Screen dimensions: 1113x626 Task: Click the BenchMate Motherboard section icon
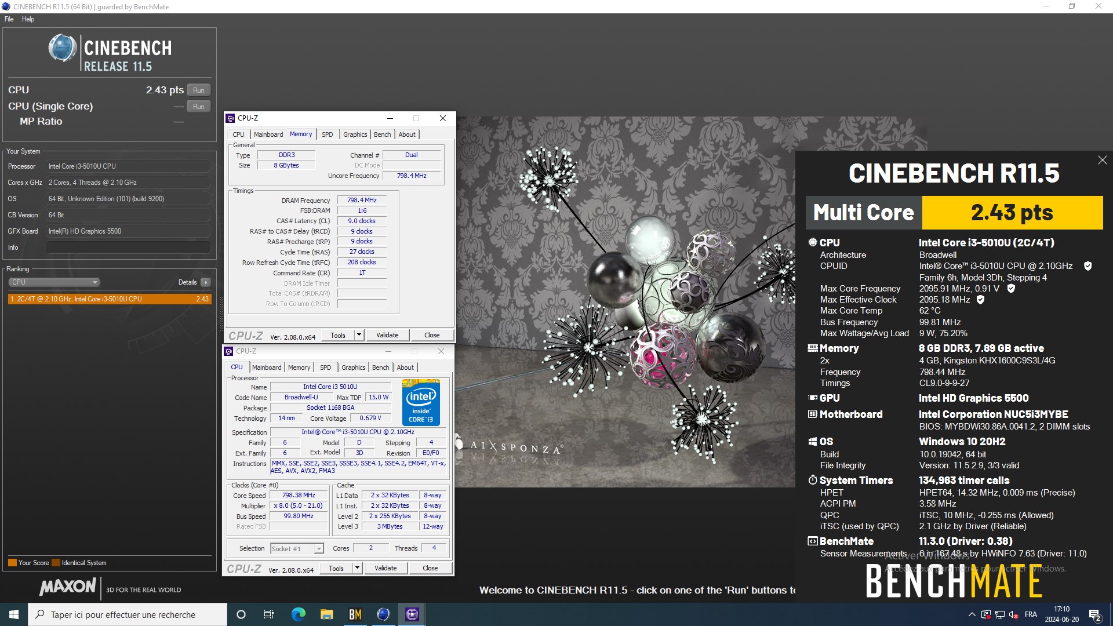[x=813, y=414]
